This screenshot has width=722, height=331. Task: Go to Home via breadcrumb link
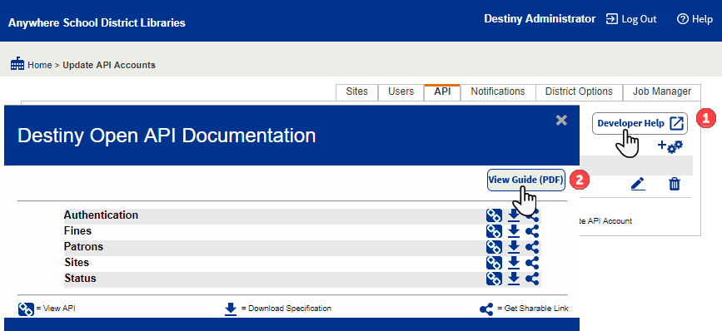pos(40,65)
